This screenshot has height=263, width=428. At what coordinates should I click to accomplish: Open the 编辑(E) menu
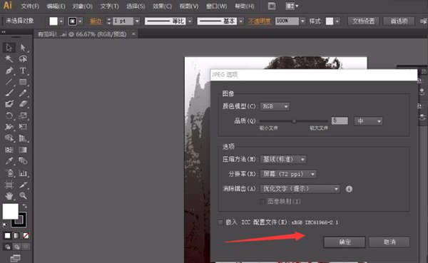coord(56,6)
